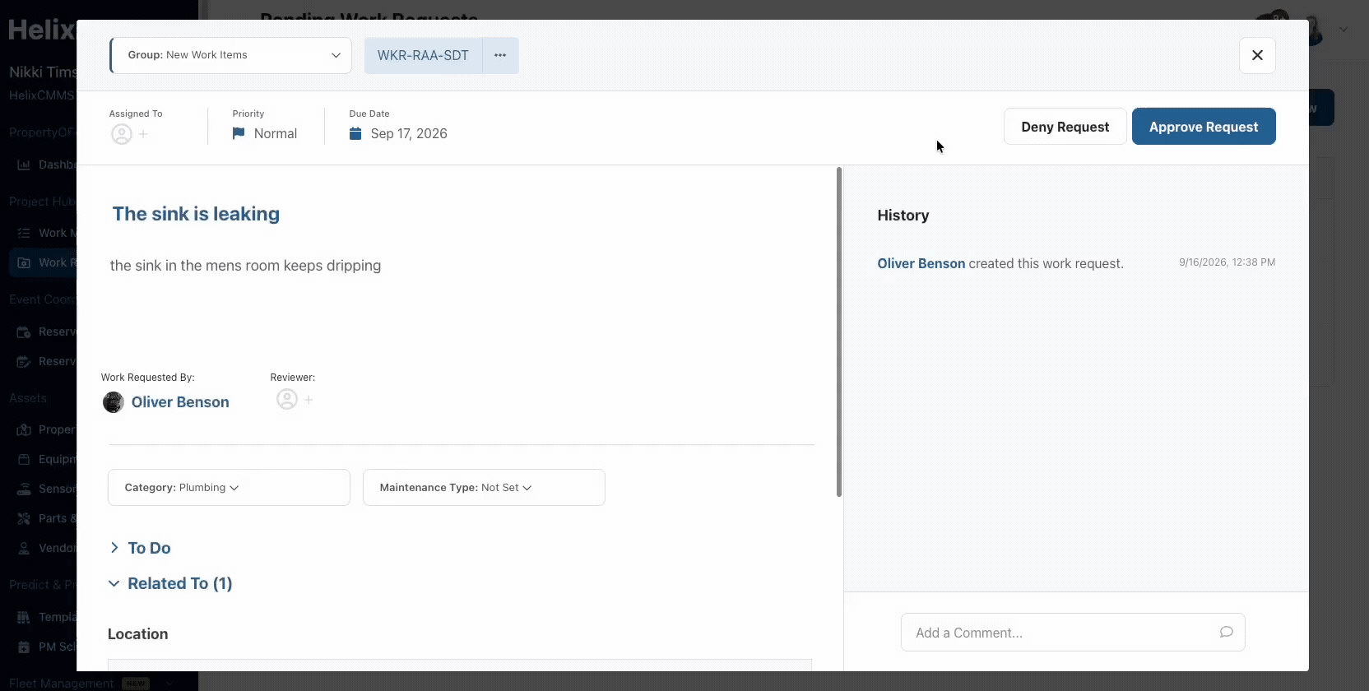
Task: Click the Templates icon in the sidebar
Action: [24, 617]
